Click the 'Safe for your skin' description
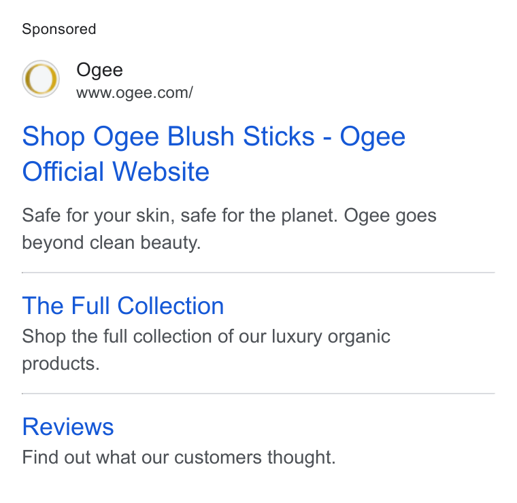Viewport: 517px width, 503px height. click(229, 229)
